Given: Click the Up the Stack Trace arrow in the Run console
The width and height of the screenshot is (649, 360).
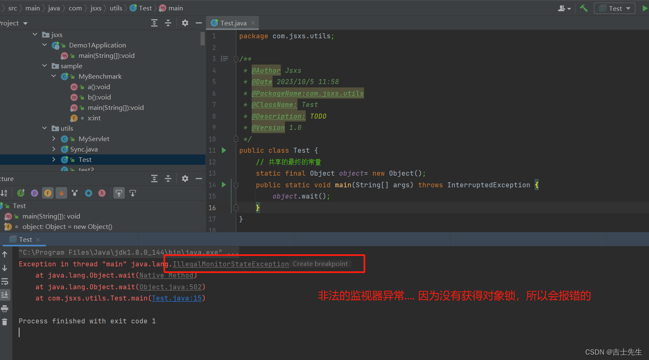Looking at the screenshot, I should pos(5,254).
